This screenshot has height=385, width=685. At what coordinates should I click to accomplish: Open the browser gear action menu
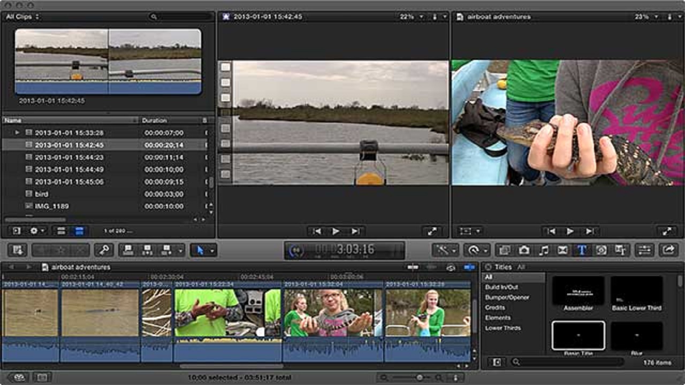[x=37, y=231]
